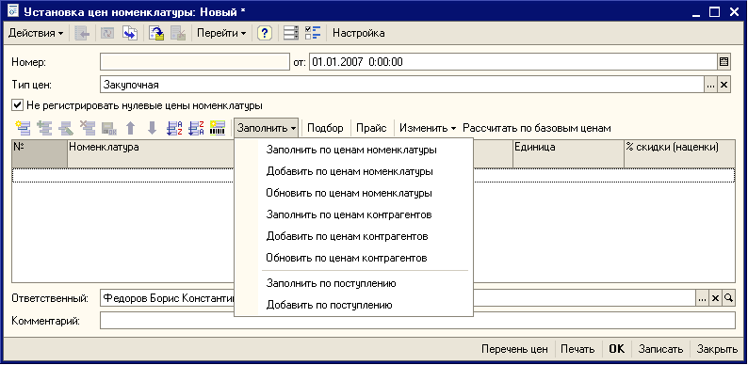Screen dimensions: 748x365
Task: Move the row up with up arrow
Action: click(131, 128)
